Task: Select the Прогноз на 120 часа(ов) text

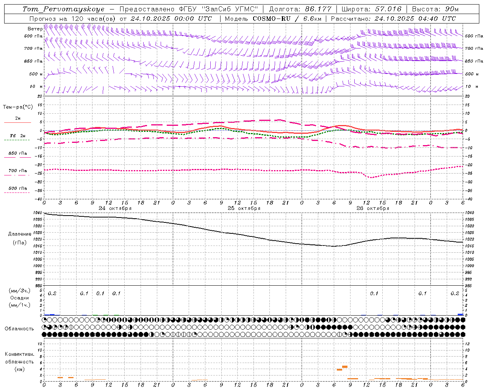Action: 73,19
